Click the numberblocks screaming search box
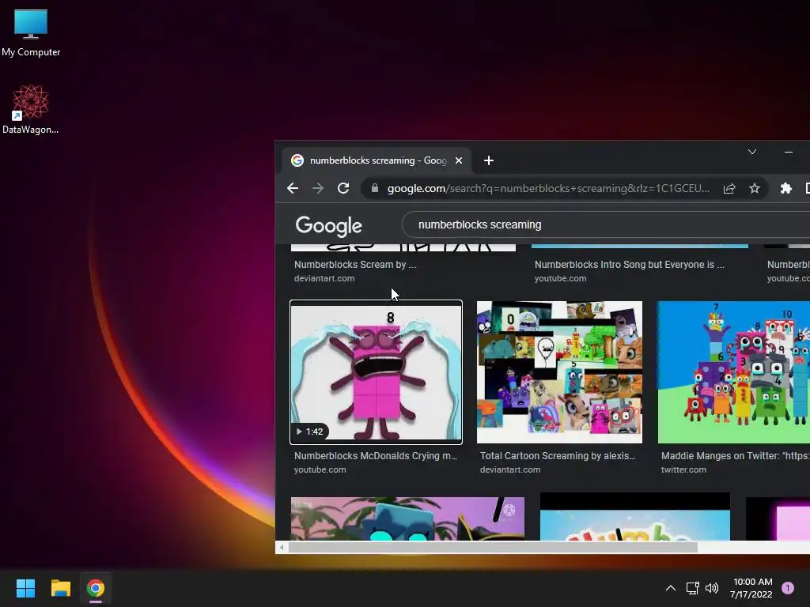Viewport: 810px width, 607px height. (606, 224)
